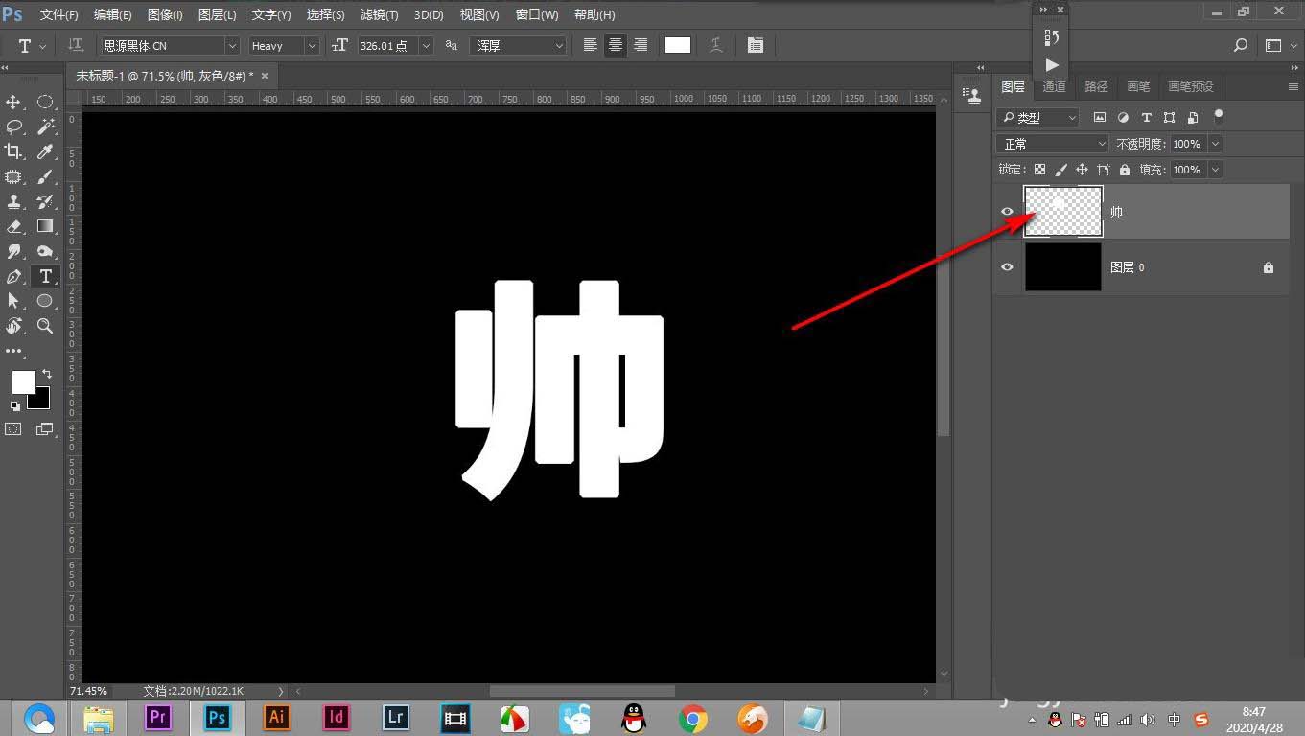
Task: Open Premiere Pro from the taskbar
Action: click(x=159, y=717)
